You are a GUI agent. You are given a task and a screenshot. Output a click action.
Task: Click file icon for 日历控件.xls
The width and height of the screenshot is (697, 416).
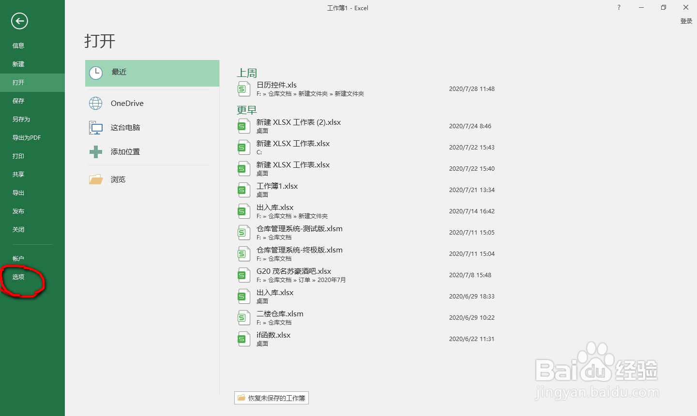point(243,89)
